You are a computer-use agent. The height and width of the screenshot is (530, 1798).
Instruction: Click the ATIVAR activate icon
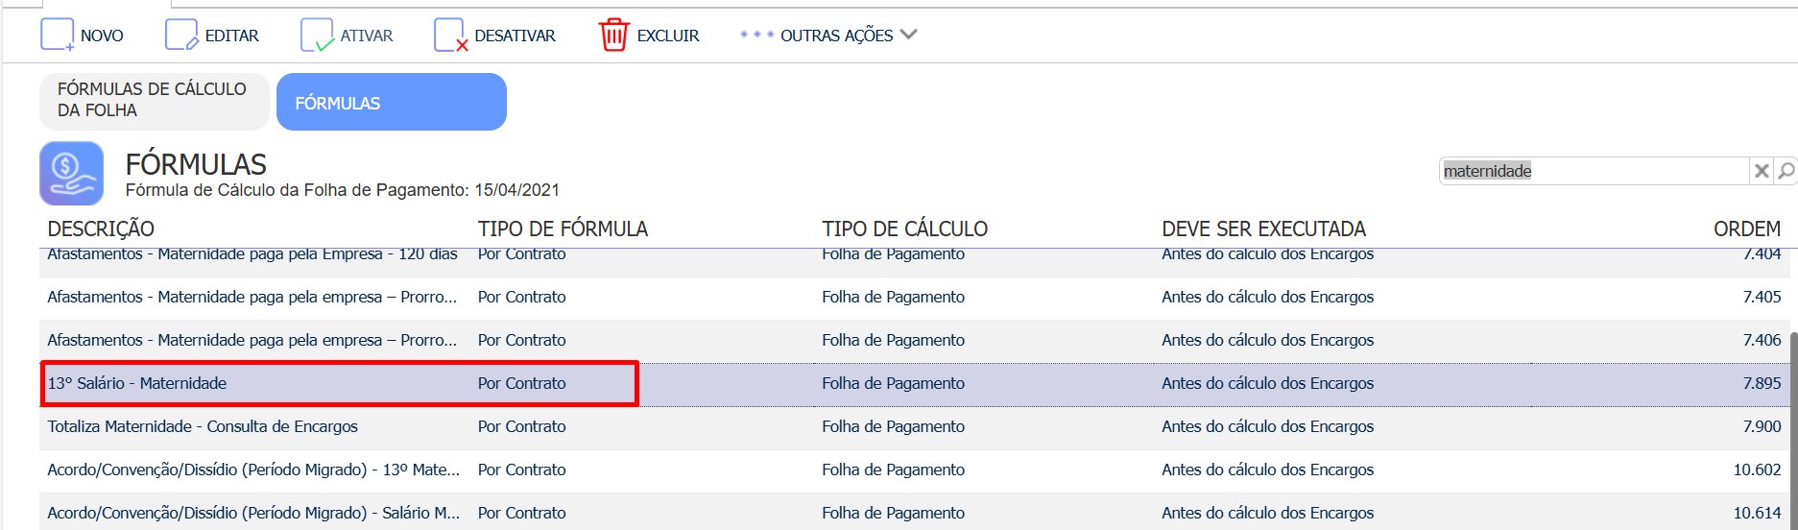click(x=317, y=35)
